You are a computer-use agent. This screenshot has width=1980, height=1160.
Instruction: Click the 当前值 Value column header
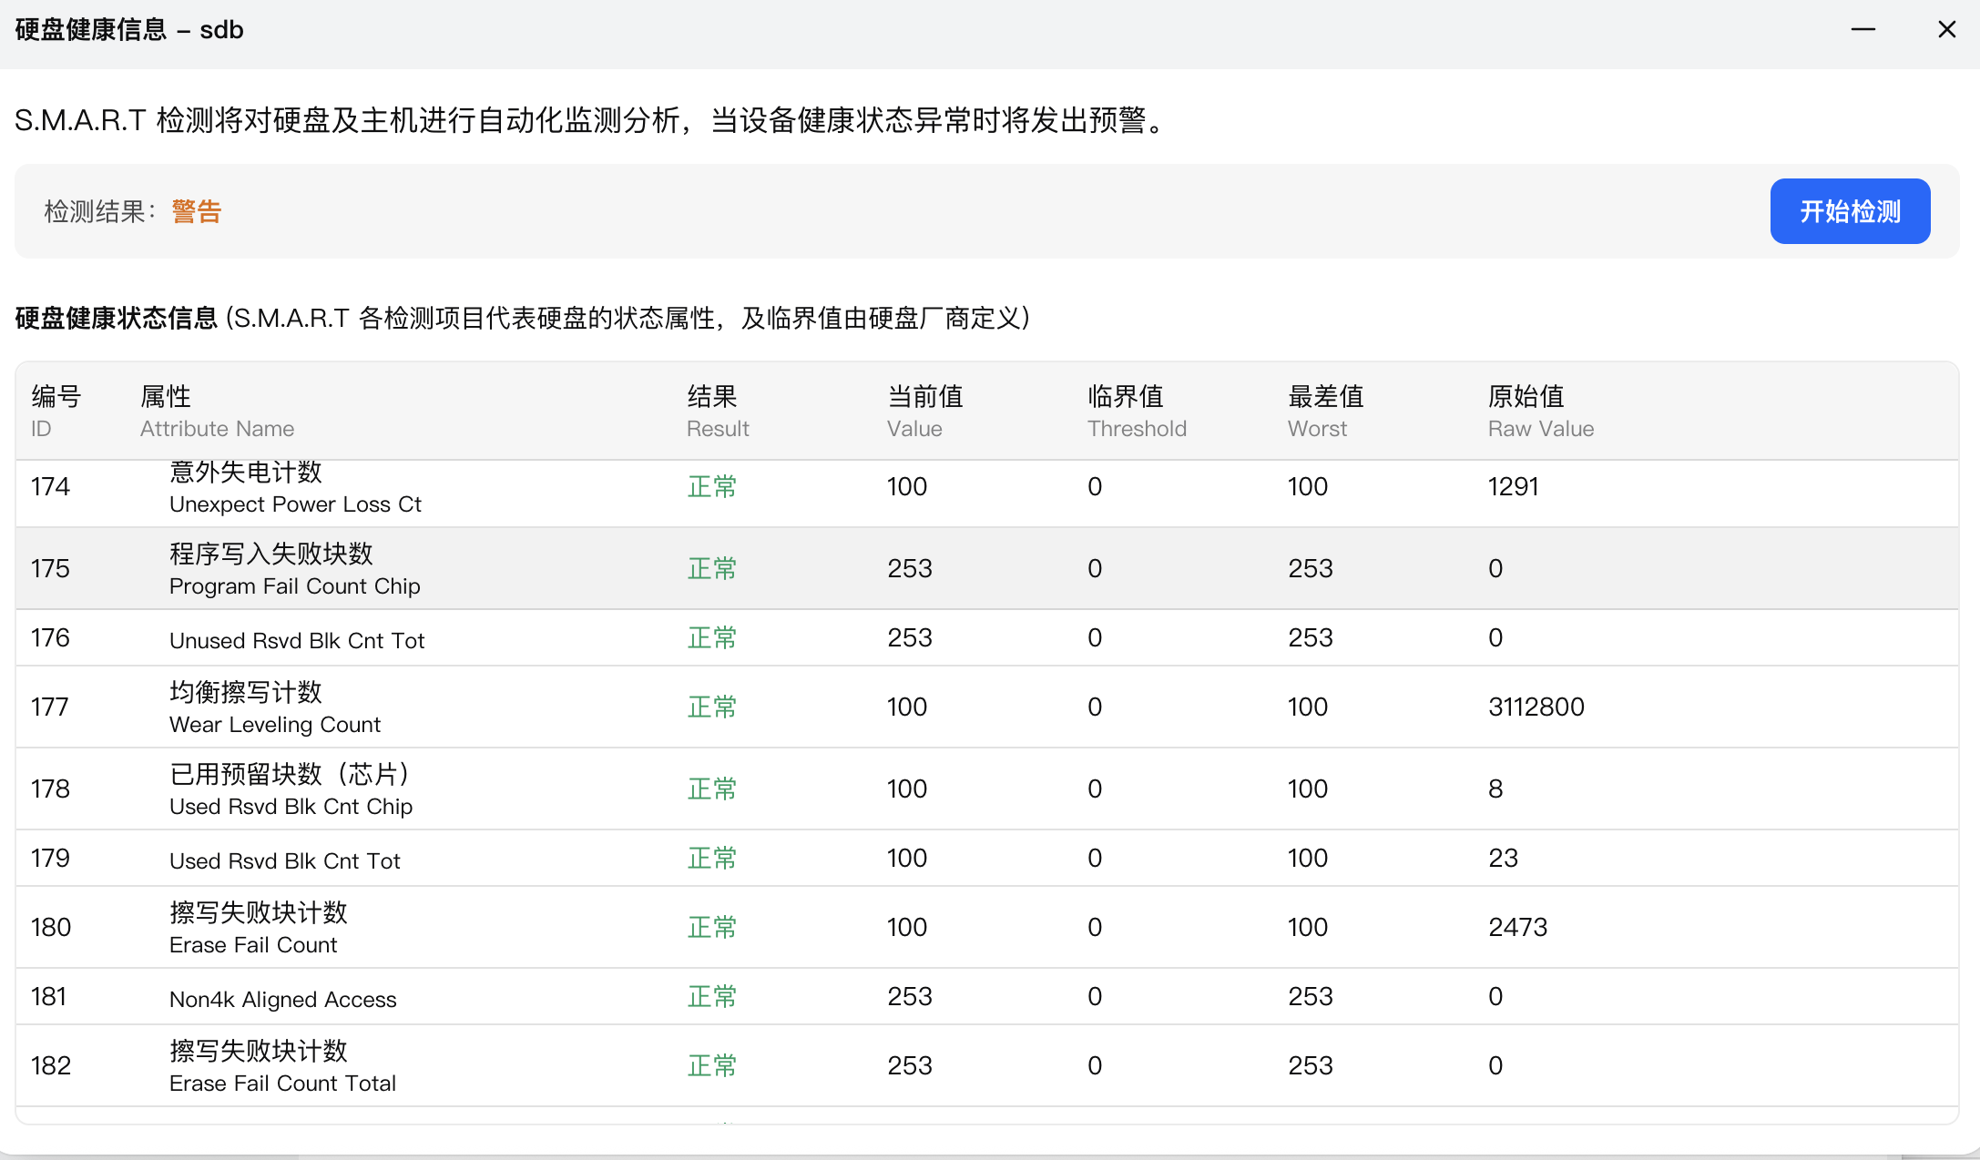[924, 411]
